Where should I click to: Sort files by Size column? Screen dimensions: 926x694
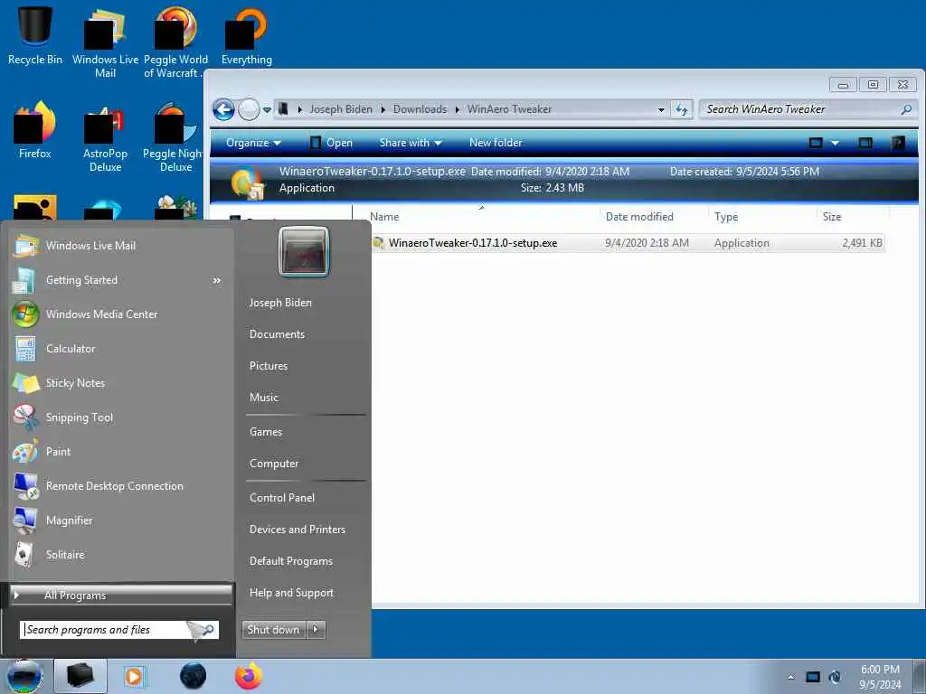pyautogui.click(x=853, y=217)
